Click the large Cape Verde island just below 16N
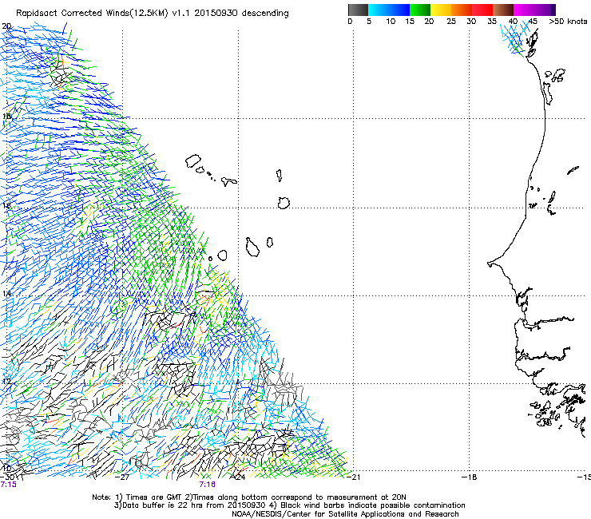 click(284, 203)
